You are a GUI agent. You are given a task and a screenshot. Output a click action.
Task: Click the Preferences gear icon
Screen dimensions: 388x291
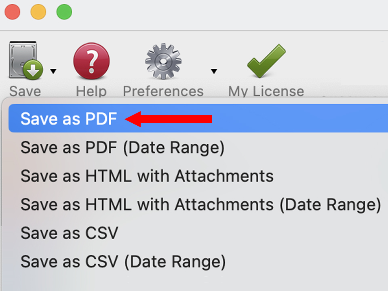coord(163,61)
